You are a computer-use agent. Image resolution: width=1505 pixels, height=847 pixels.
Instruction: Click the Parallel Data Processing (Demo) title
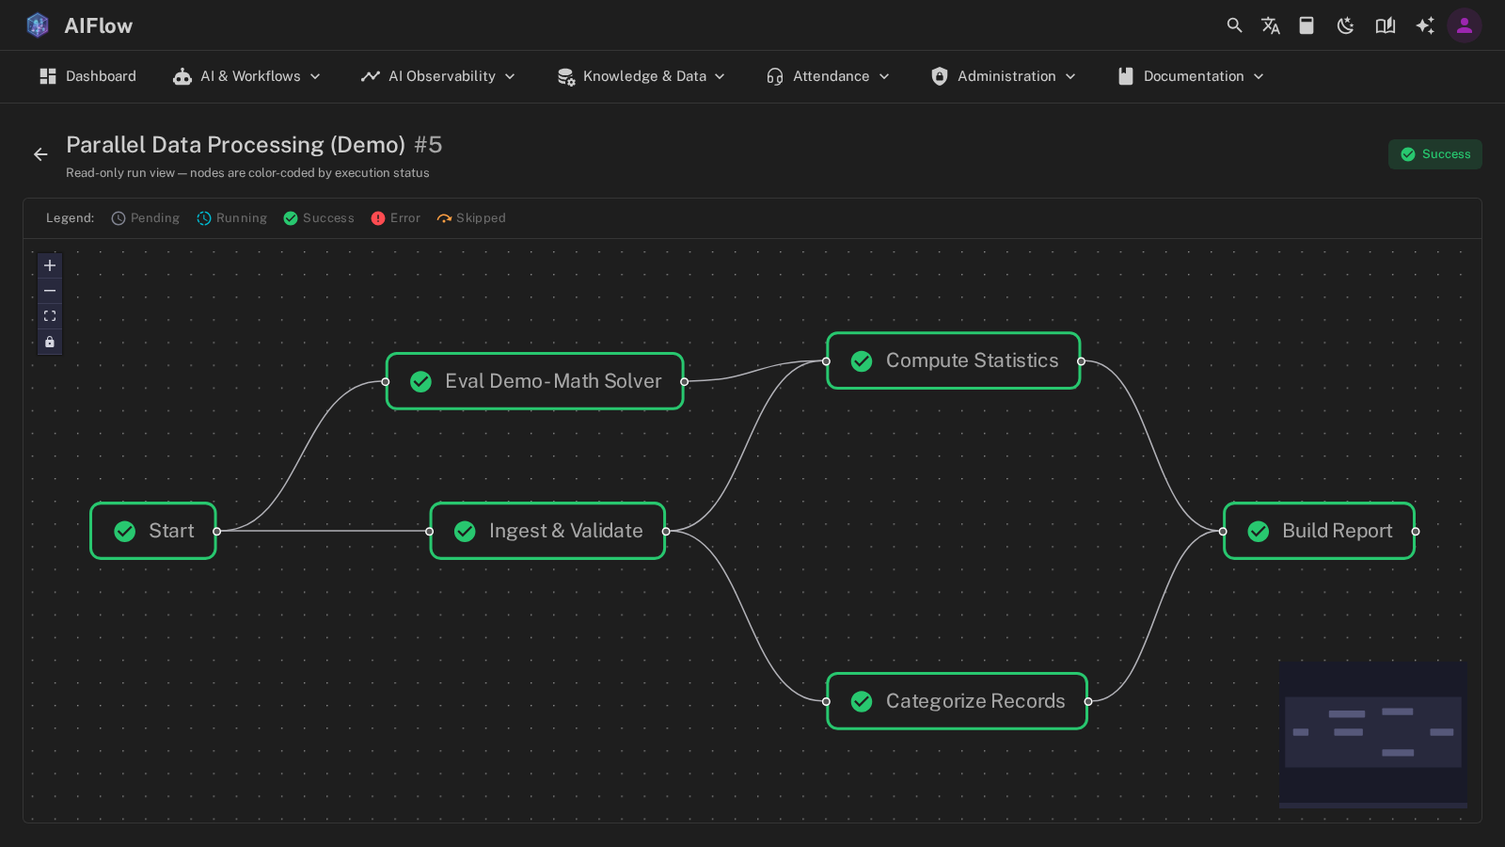(x=235, y=145)
